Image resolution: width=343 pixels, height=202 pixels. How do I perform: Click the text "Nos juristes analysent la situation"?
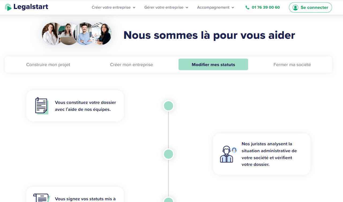point(269,147)
